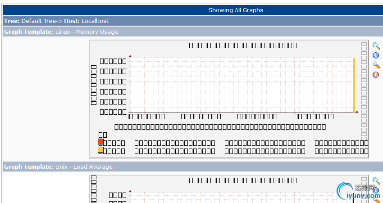Open wrench icon beside Load Average graph
The image size is (383, 203).
click(x=376, y=200)
